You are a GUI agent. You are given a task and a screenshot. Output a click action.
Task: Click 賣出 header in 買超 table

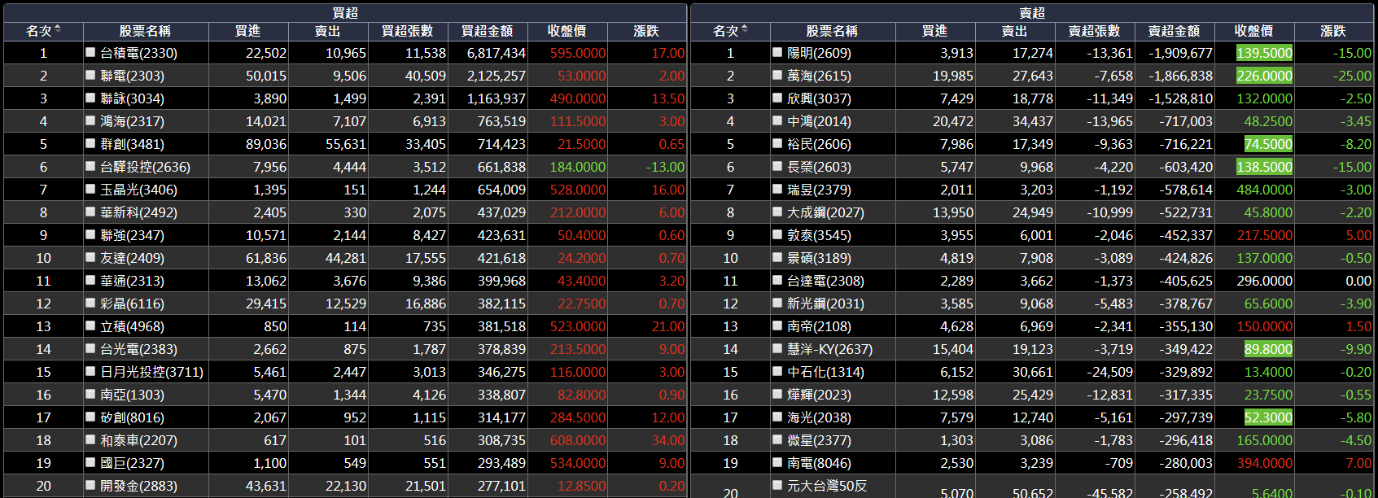(327, 31)
